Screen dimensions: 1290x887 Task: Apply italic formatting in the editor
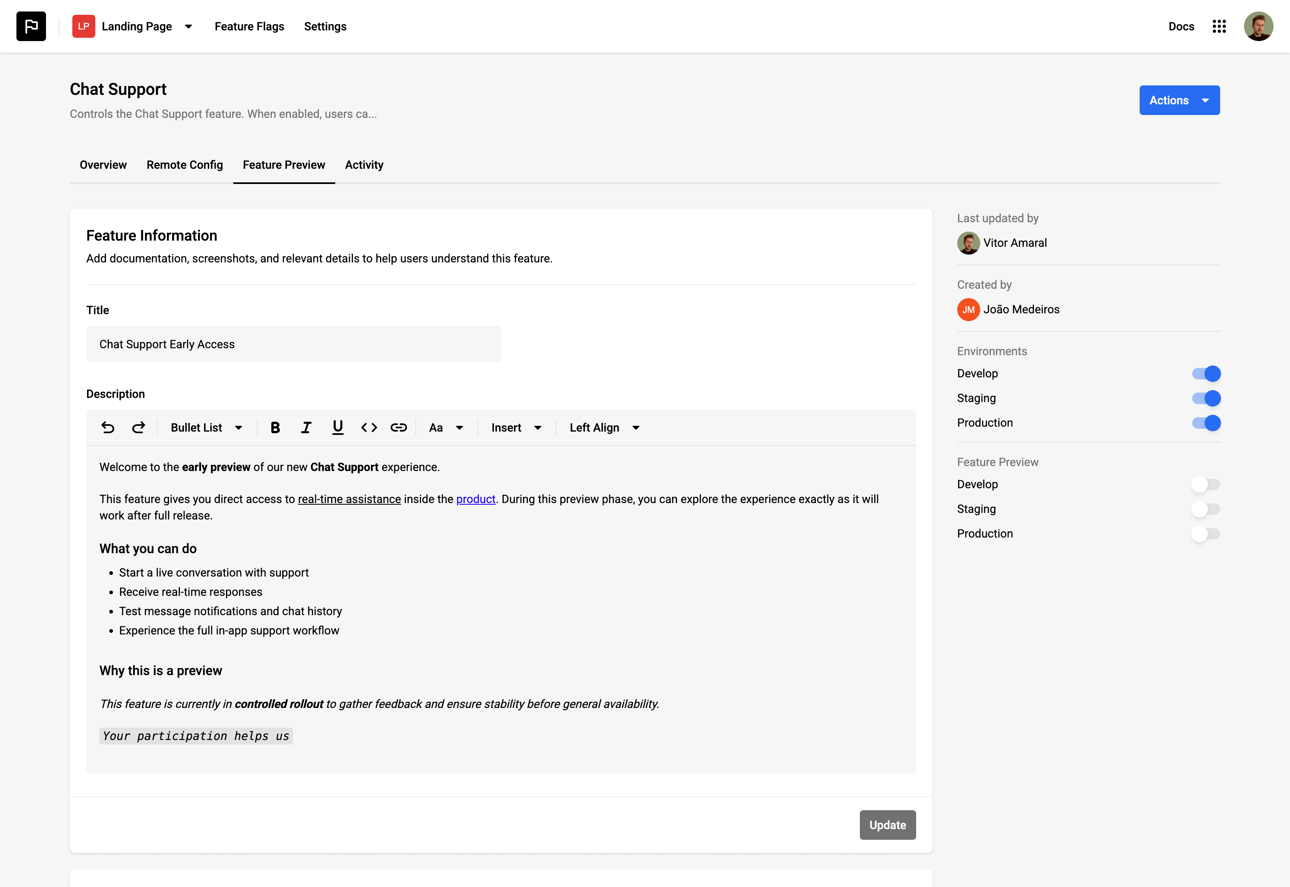[306, 427]
